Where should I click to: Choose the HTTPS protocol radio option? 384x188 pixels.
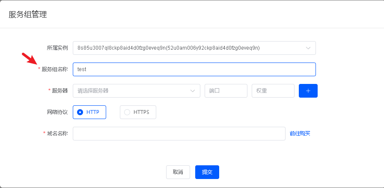(x=138, y=112)
